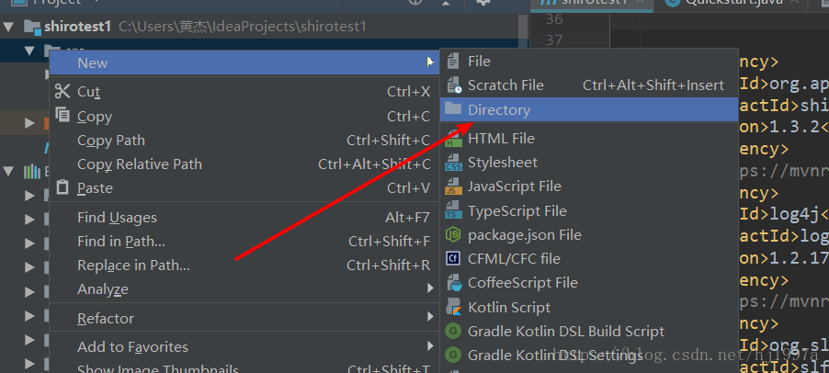
Task: Click the libraries bar-chart icon in project tree
Action: (32, 171)
